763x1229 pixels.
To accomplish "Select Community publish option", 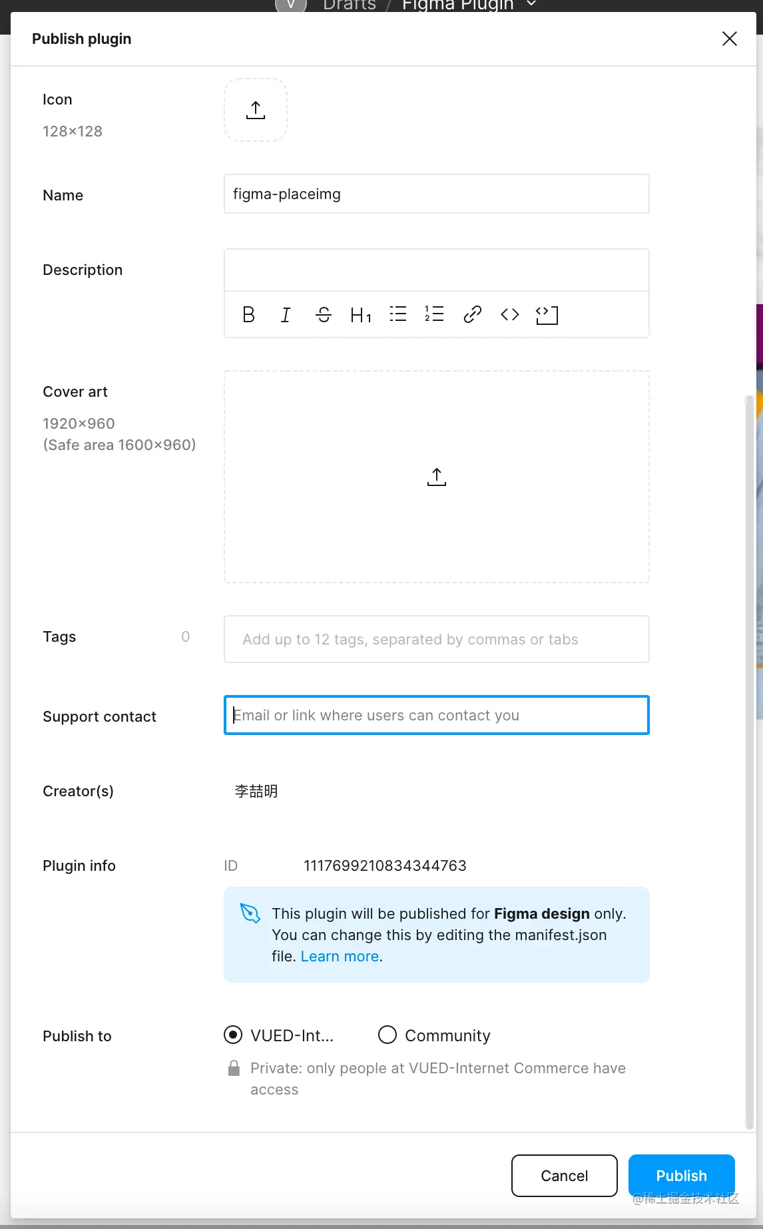I will (x=387, y=1035).
